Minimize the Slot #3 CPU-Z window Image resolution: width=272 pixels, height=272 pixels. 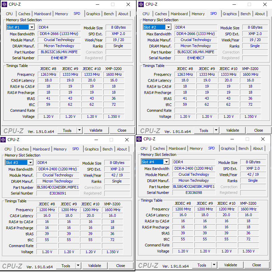96,140
